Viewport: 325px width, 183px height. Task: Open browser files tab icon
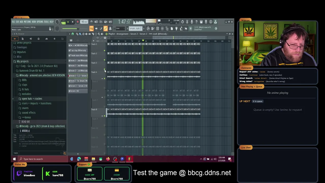pos(23,39)
